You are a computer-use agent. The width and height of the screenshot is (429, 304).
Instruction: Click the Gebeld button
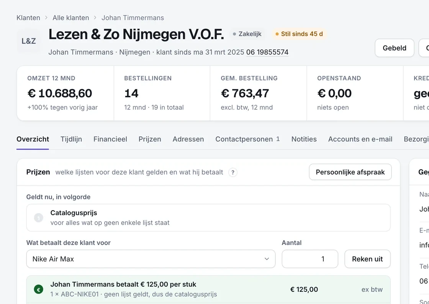pyautogui.click(x=395, y=48)
